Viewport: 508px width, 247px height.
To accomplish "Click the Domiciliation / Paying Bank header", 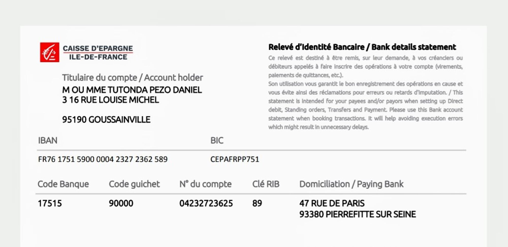I will click(x=351, y=184).
